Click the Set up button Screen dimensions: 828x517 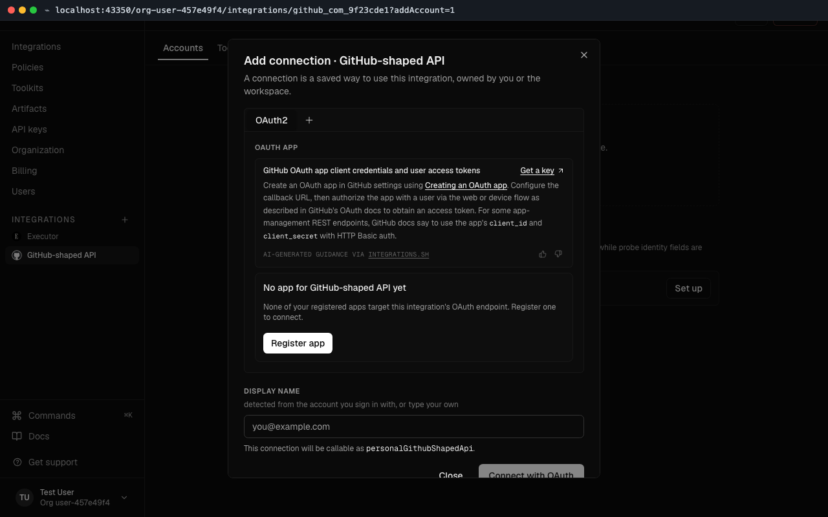(x=688, y=288)
